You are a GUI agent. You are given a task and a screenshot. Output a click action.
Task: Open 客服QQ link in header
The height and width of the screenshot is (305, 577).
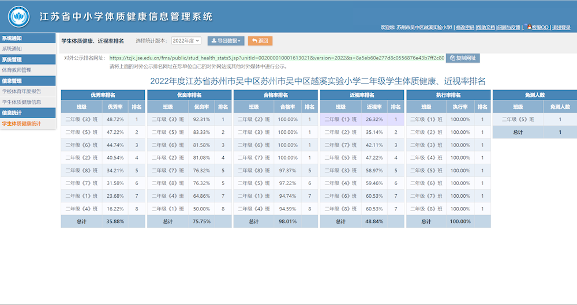(540, 28)
